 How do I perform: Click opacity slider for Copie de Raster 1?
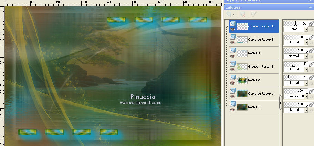tap(295, 91)
